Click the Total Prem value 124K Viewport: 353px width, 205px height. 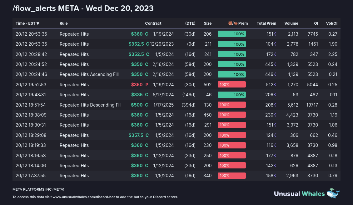[271, 135]
